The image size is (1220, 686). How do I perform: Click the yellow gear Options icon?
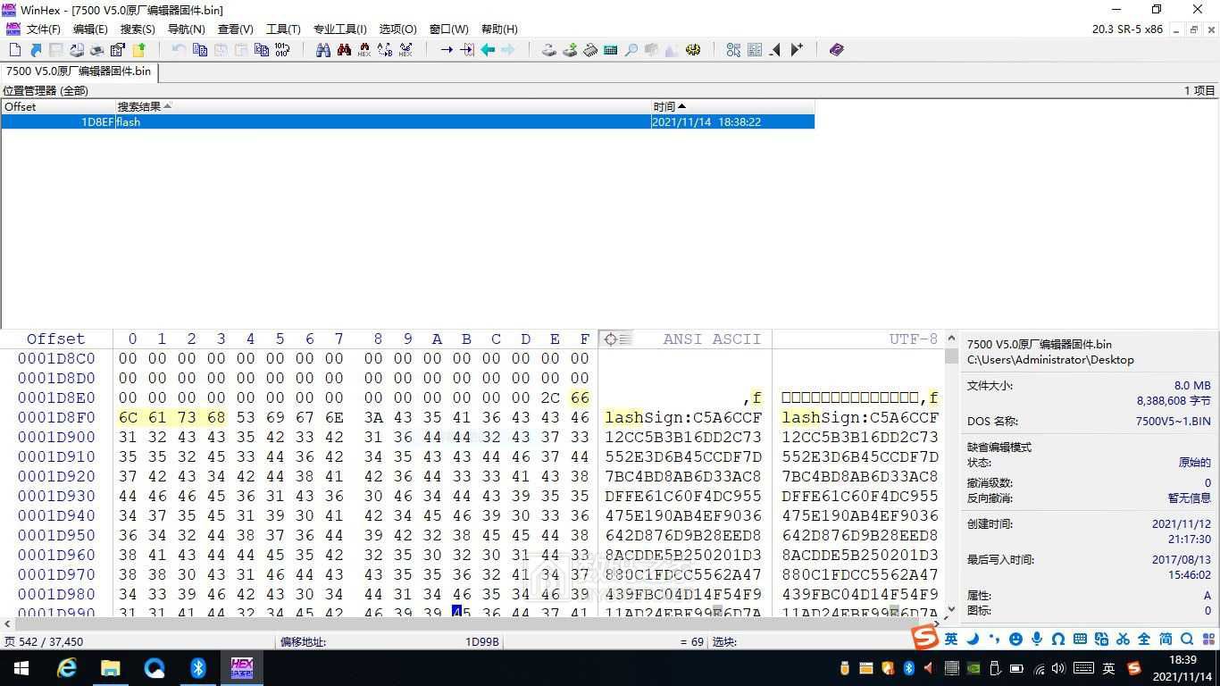coord(693,50)
